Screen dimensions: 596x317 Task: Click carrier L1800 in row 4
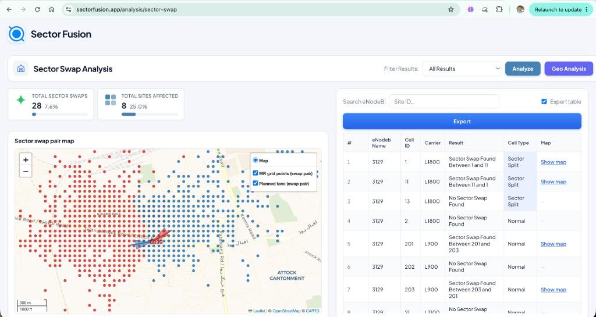click(432, 221)
